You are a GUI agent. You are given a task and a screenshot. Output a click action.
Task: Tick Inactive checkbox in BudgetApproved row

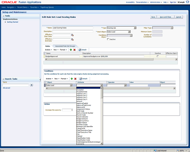(158, 56)
